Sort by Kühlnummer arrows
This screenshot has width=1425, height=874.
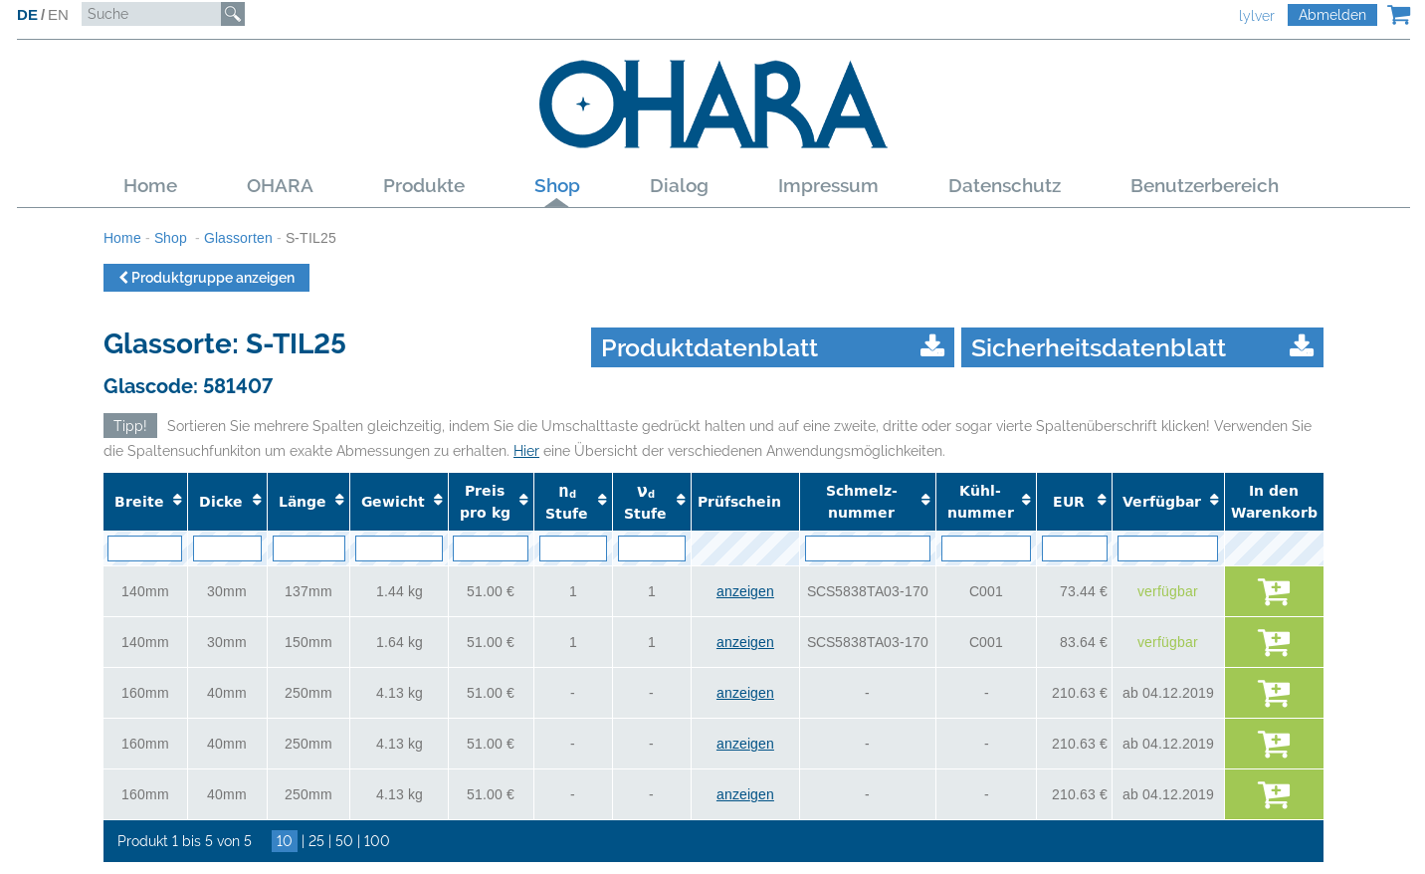1026,500
